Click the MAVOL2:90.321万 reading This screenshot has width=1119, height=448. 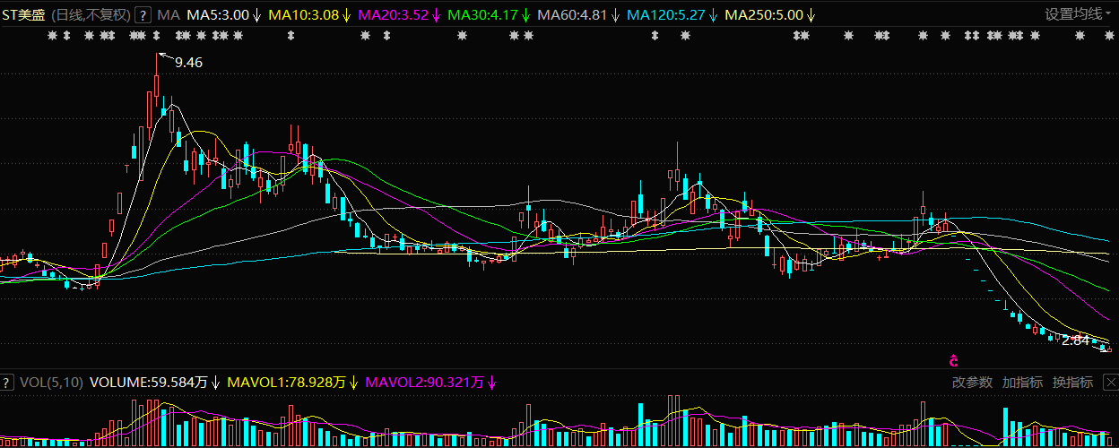(426, 383)
